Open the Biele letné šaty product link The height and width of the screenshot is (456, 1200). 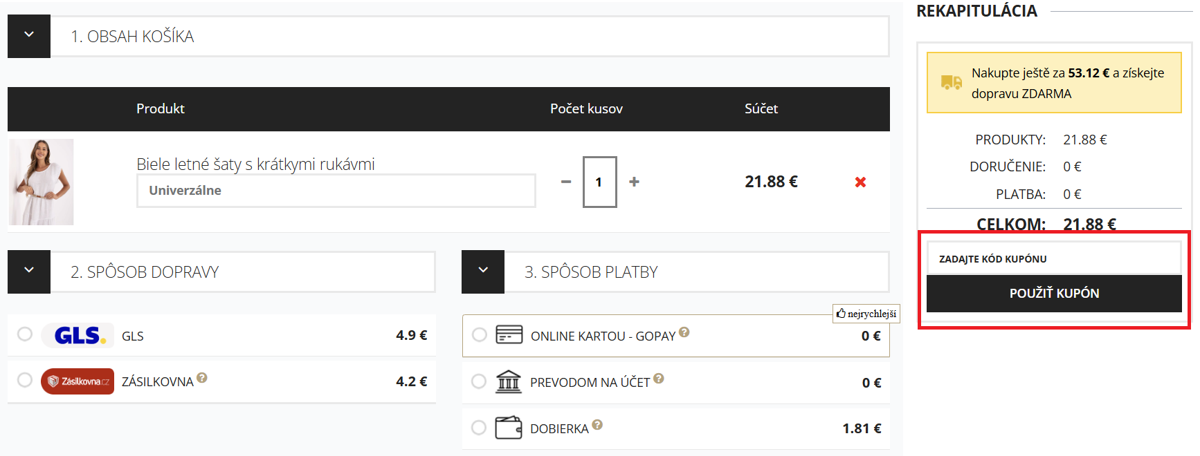pos(255,164)
